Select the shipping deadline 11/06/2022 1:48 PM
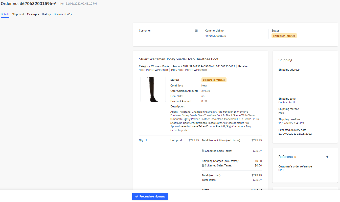The image size is (340, 202). 291,123
